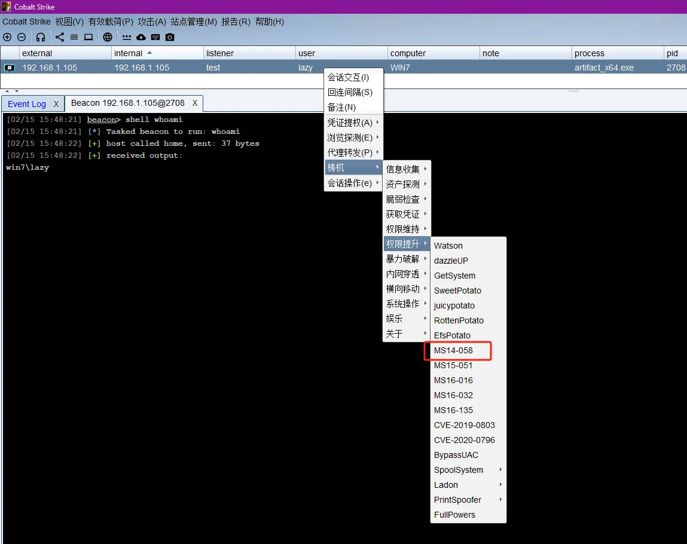Expand the 内网穿透 submenu
The width and height of the screenshot is (687, 544).
tap(407, 274)
